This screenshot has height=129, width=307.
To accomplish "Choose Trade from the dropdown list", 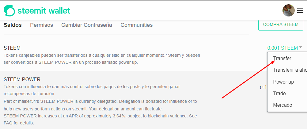I will tap(279, 94).
